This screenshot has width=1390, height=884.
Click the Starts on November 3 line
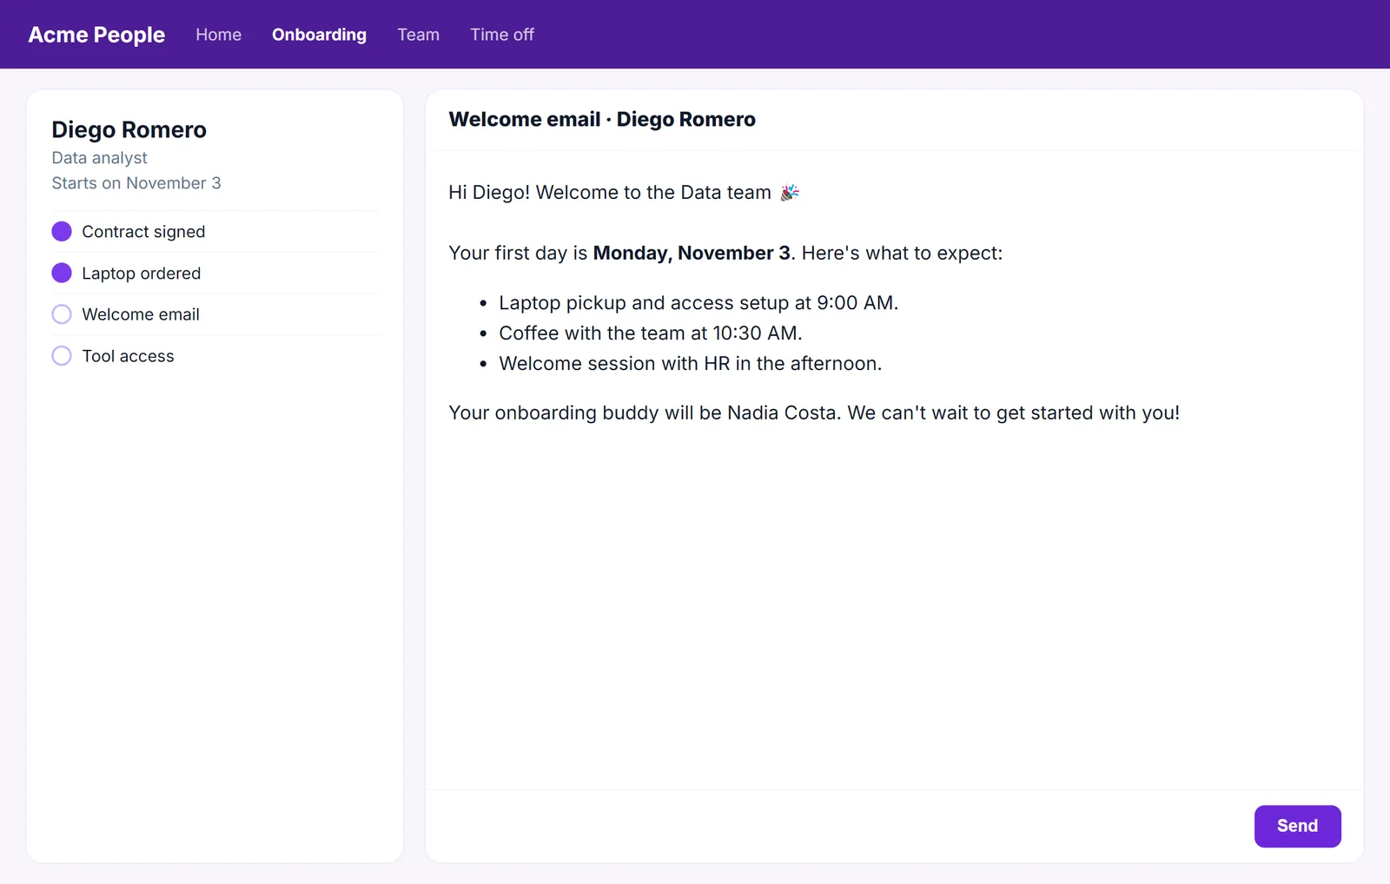click(136, 183)
